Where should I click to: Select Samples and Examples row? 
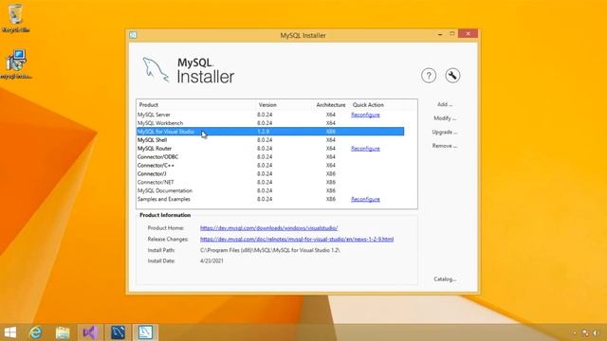click(270, 199)
